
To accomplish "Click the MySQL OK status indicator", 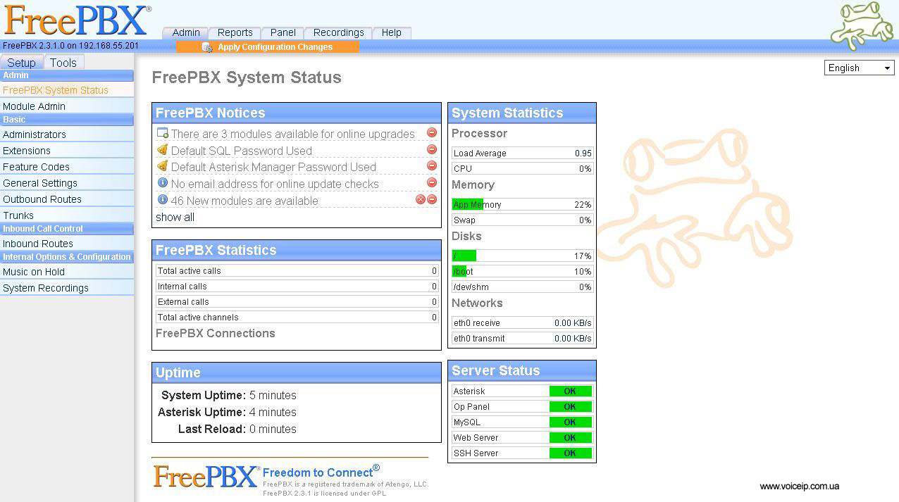I will coord(570,422).
